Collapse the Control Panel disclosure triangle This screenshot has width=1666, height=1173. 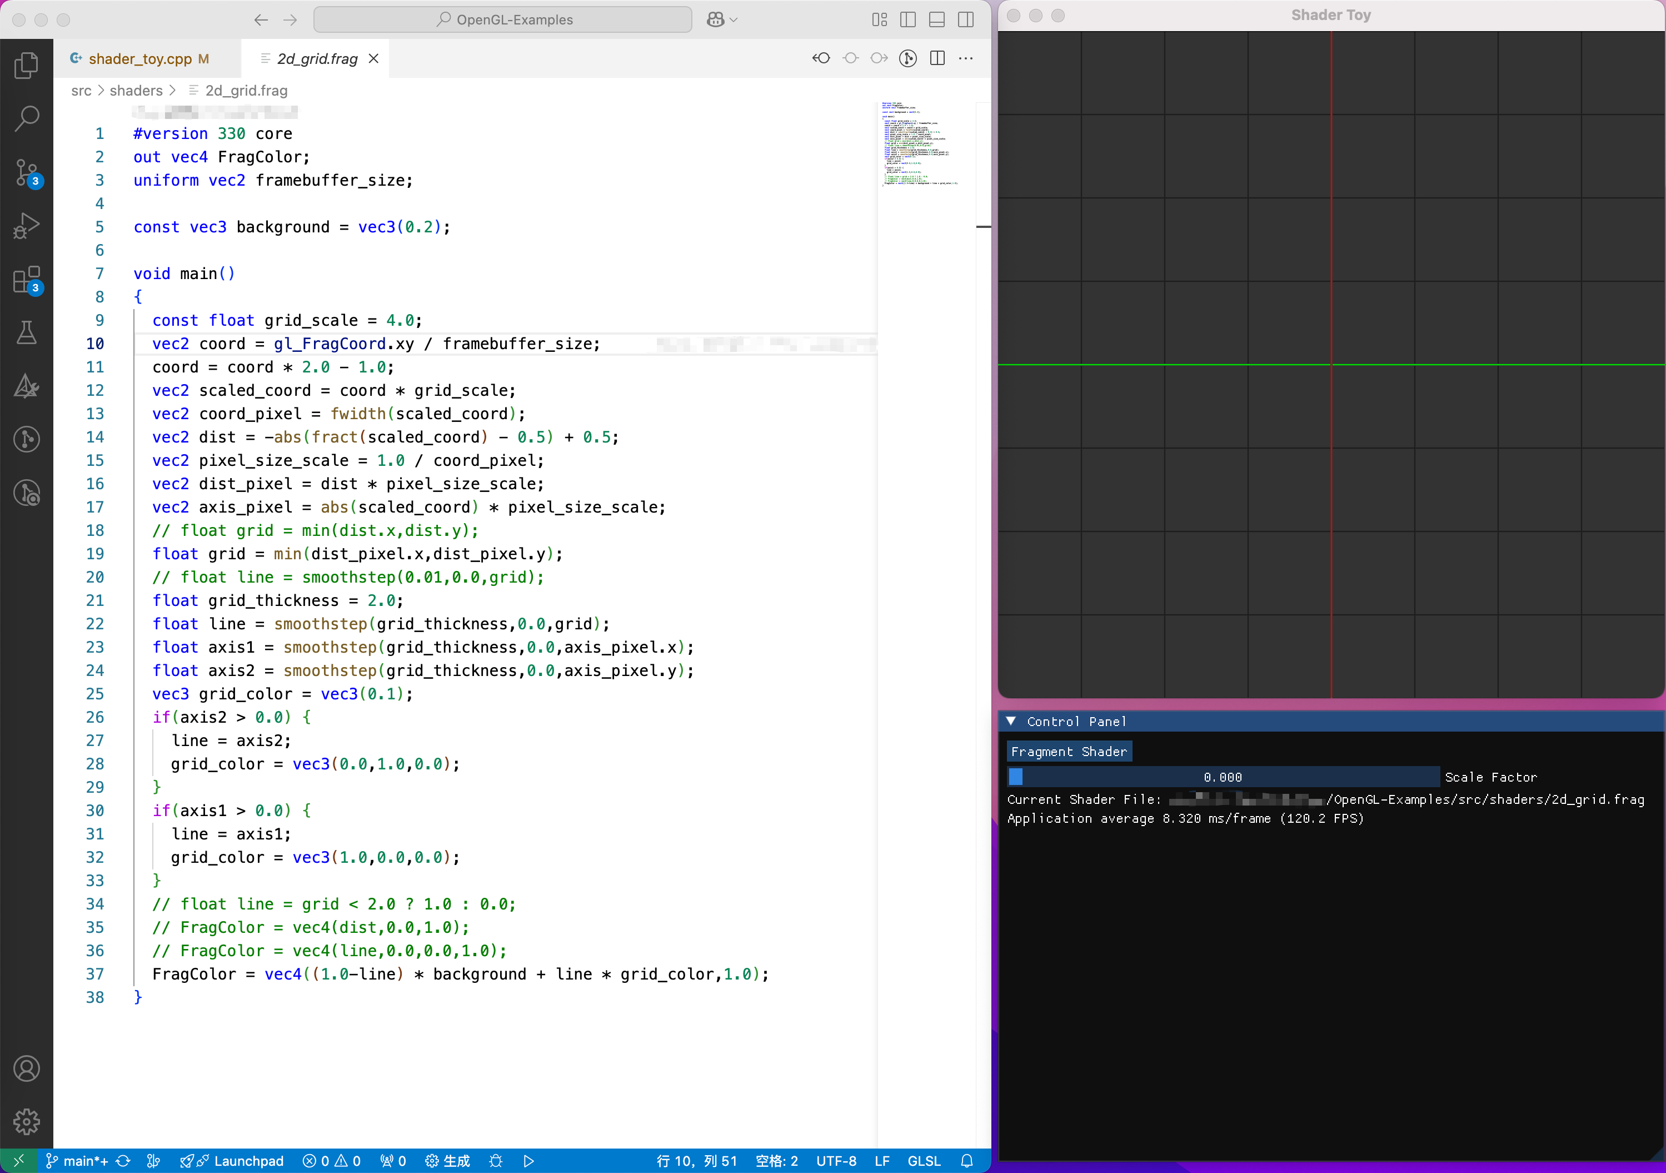pos(1011,721)
